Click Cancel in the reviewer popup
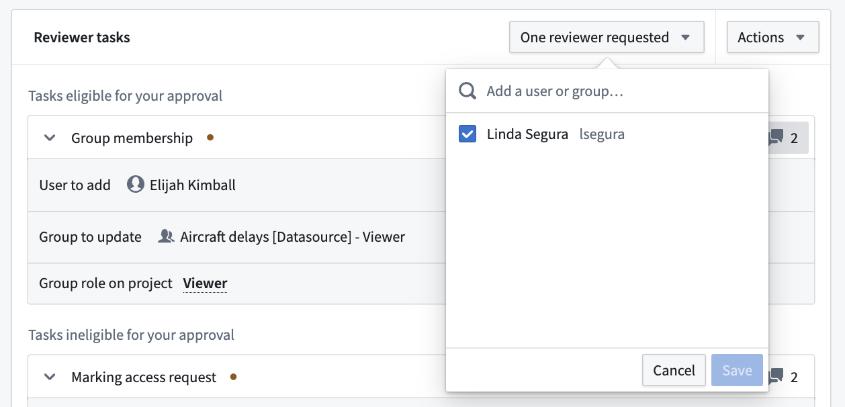Image resolution: width=845 pixels, height=407 pixels. [674, 370]
